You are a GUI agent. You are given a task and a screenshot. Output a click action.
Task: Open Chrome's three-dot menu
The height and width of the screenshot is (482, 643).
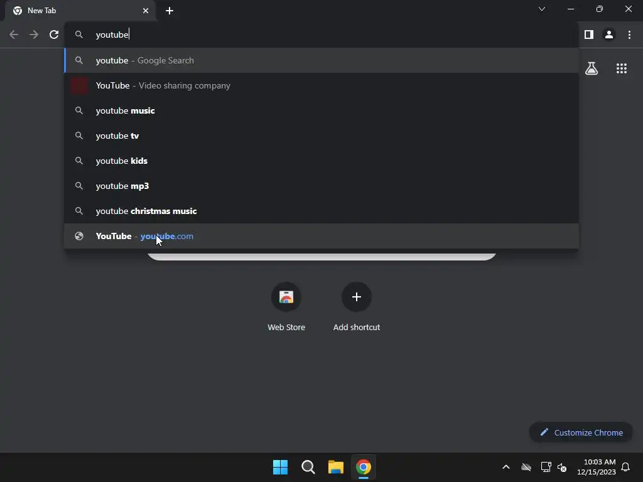629,35
